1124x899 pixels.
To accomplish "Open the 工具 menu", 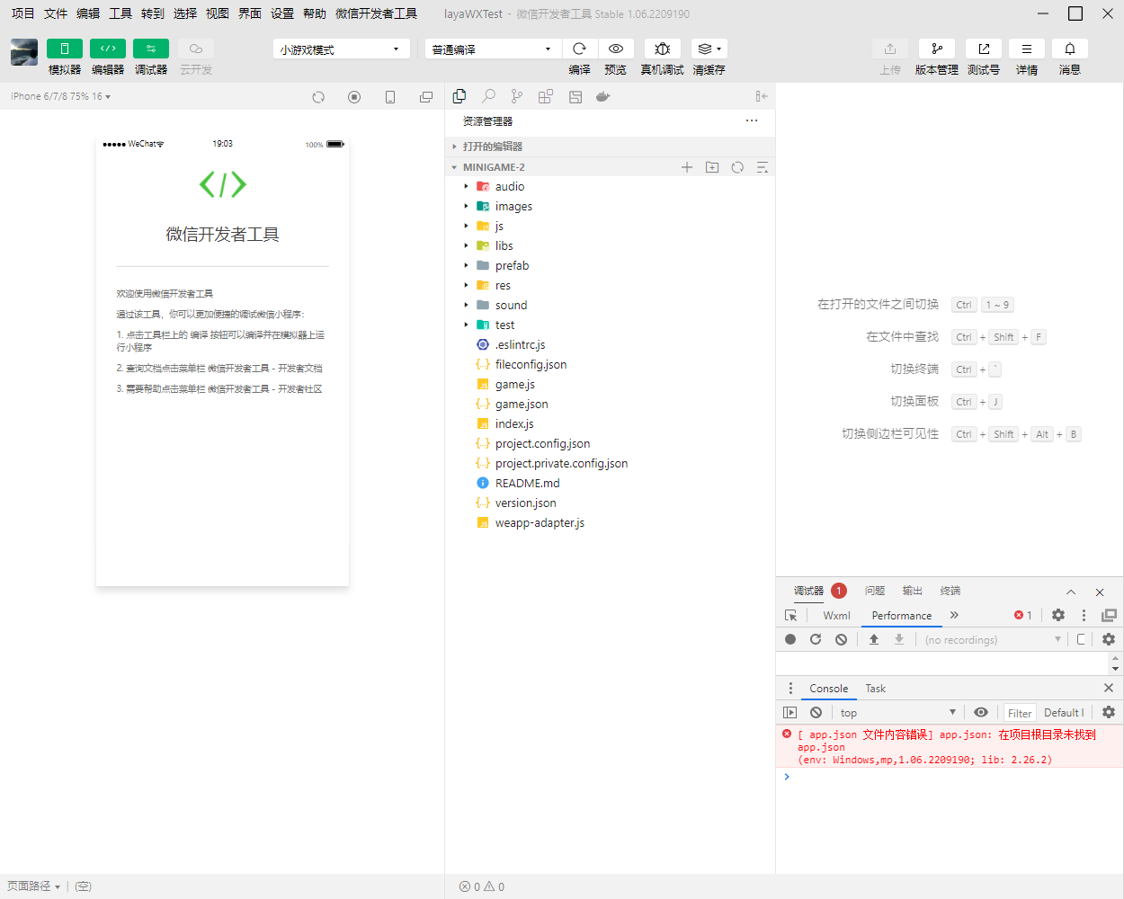I will click(120, 13).
